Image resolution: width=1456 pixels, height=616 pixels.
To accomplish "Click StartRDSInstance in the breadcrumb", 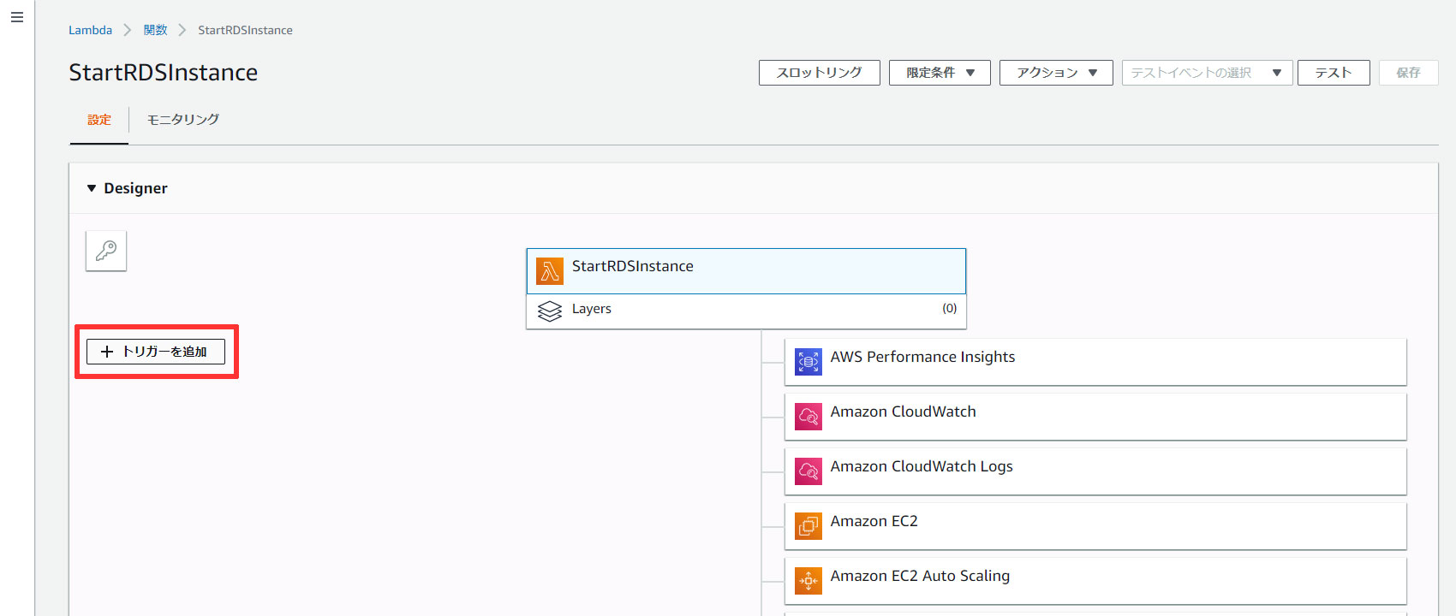I will pyautogui.click(x=245, y=30).
